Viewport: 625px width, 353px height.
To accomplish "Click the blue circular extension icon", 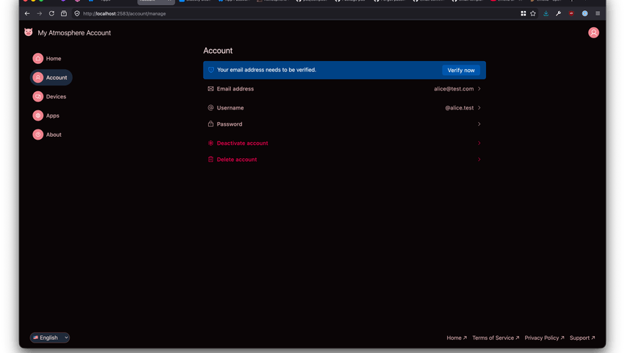I will (585, 13).
